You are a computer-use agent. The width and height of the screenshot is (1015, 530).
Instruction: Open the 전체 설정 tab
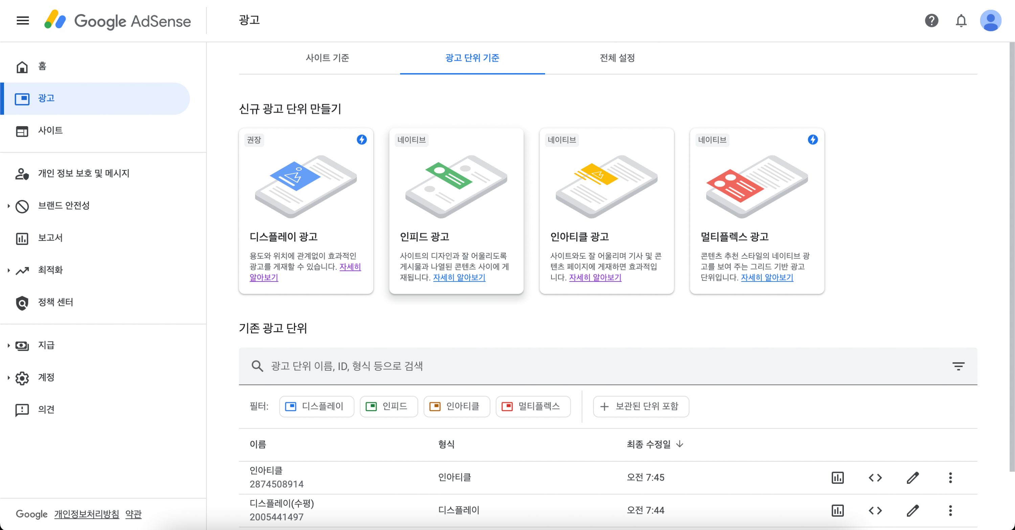click(617, 58)
